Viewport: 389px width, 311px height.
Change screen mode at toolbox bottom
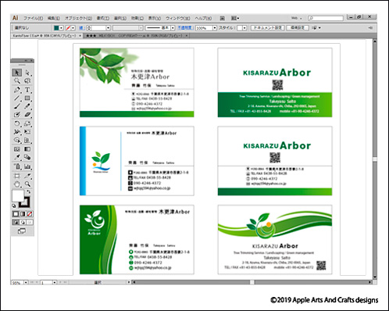point(22,231)
